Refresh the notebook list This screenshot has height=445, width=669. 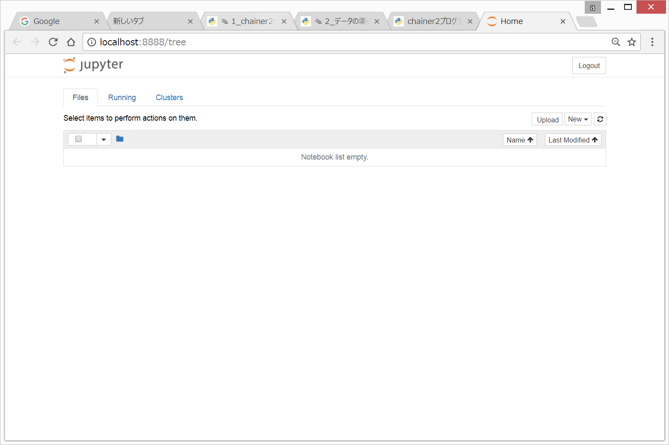click(x=600, y=119)
